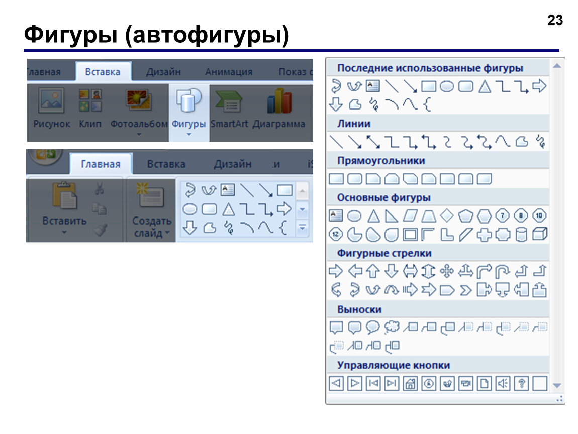578x434 pixels.
Task: Pick the diamond shape under Основные фигуры
Action: tap(447, 215)
